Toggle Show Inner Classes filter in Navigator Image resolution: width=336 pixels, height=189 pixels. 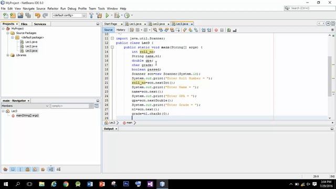point(35,169)
